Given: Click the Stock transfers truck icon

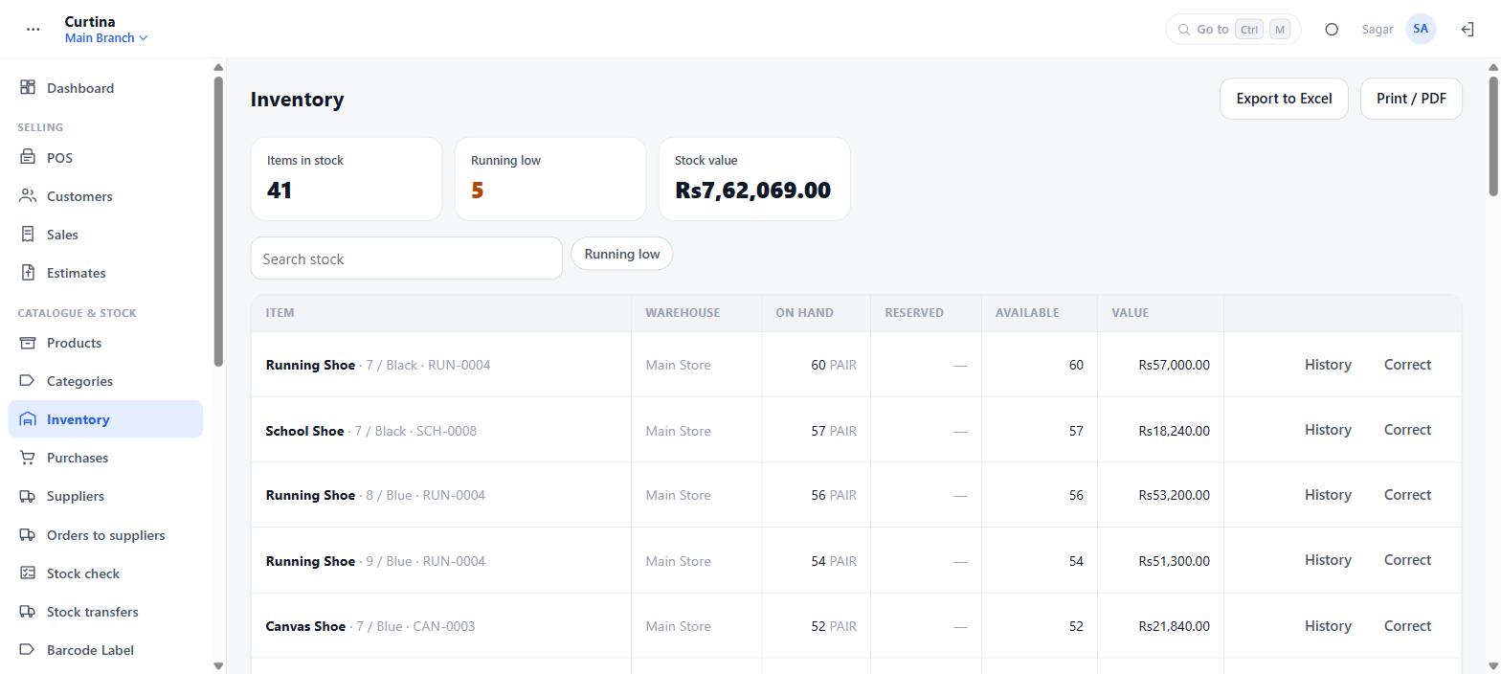Looking at the screenshot, I should coord(28,612).
